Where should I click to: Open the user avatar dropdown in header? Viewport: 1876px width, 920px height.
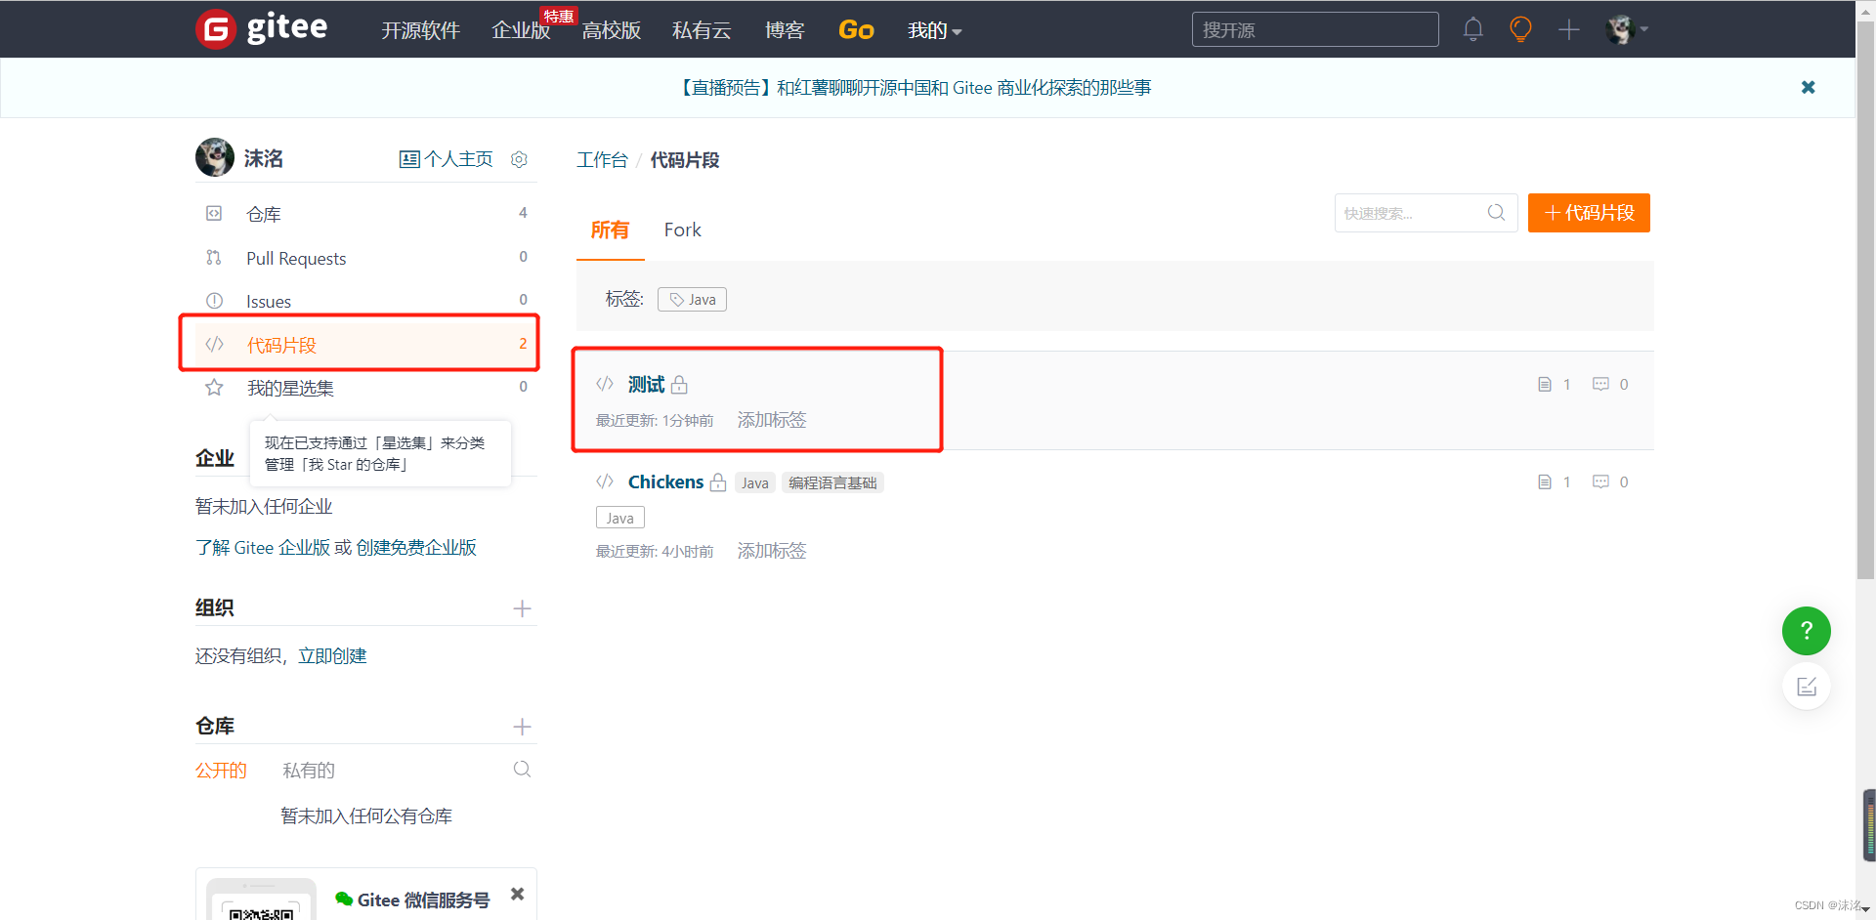pos(1627,29)
